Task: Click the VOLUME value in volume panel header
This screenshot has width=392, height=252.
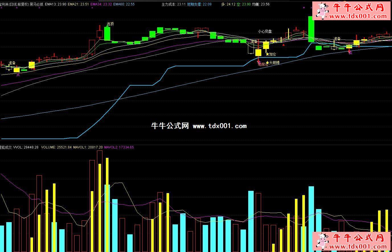Action: point(56,147)
